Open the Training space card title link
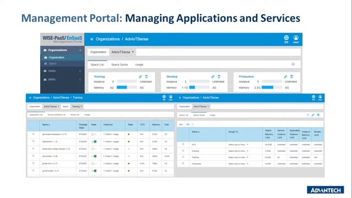The image size is (352, 198). (x=99, y=76)
